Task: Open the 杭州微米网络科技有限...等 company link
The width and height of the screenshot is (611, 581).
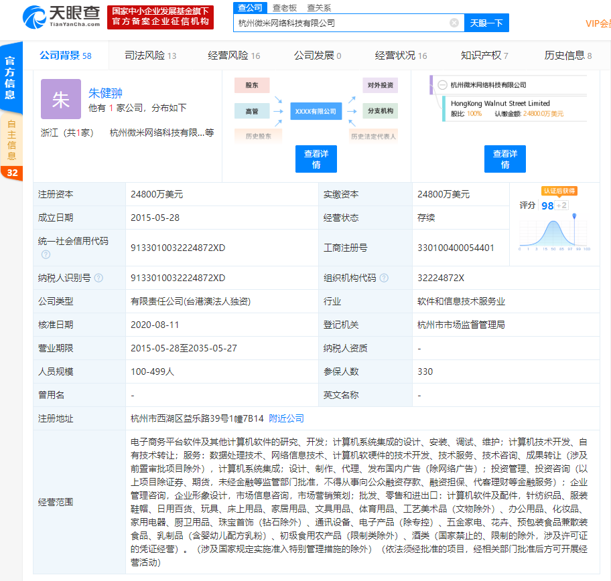Action: (161, 133)
